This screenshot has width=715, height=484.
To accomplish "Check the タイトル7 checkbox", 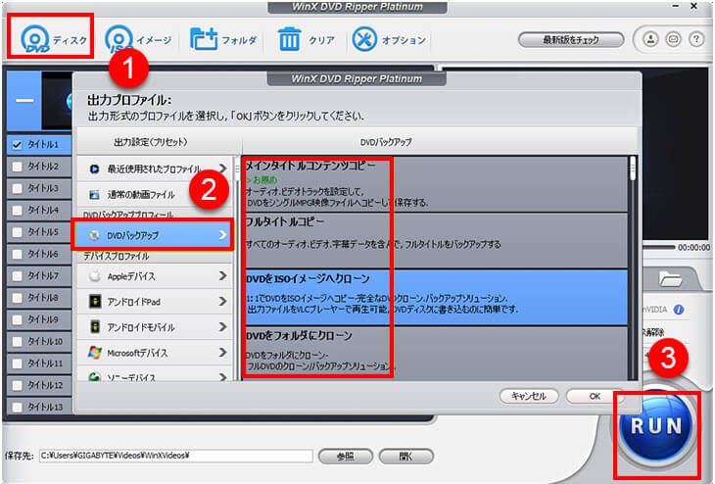I will point(18,276).
